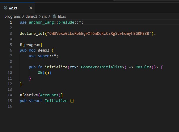179x132 pixels.
Task: Click 'Initialize' inside Context generic
Action: (x=111, y=67)
